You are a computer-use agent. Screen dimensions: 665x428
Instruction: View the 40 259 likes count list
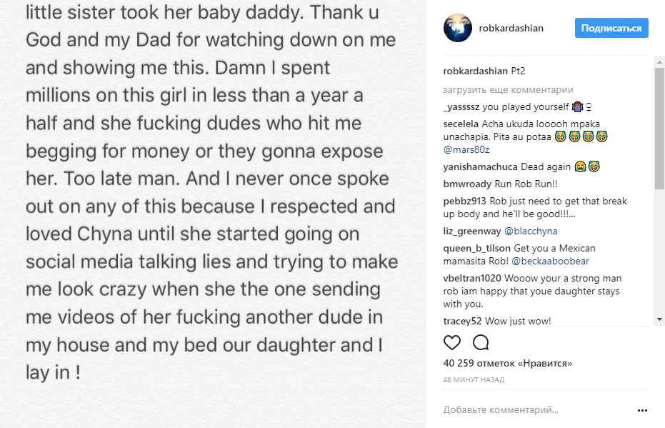click(x=508, y=364)
